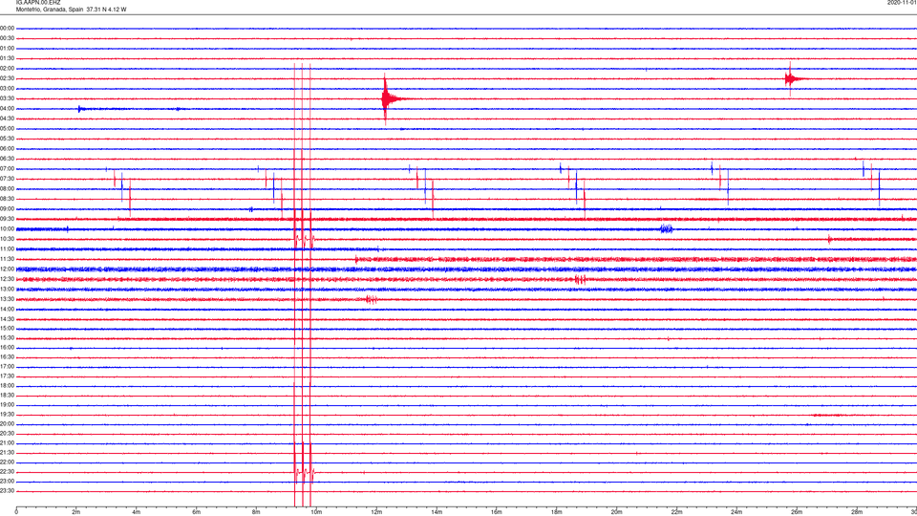Image resolution: width=917 pixels, height=516 pixels.
Task: Choose the 08:30 time label
Action: click(7, 199)
